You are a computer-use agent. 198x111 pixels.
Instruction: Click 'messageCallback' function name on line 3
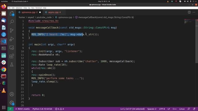click(47, 28)
